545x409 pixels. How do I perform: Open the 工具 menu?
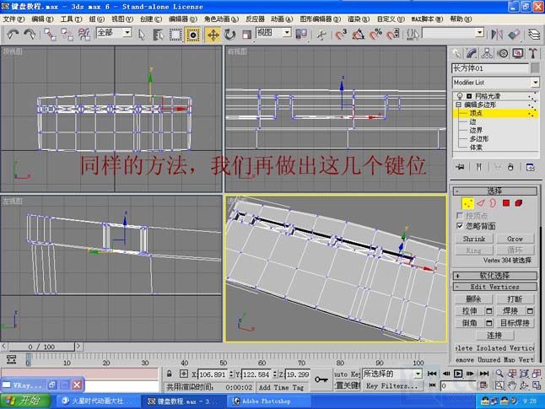click(71, 19)
